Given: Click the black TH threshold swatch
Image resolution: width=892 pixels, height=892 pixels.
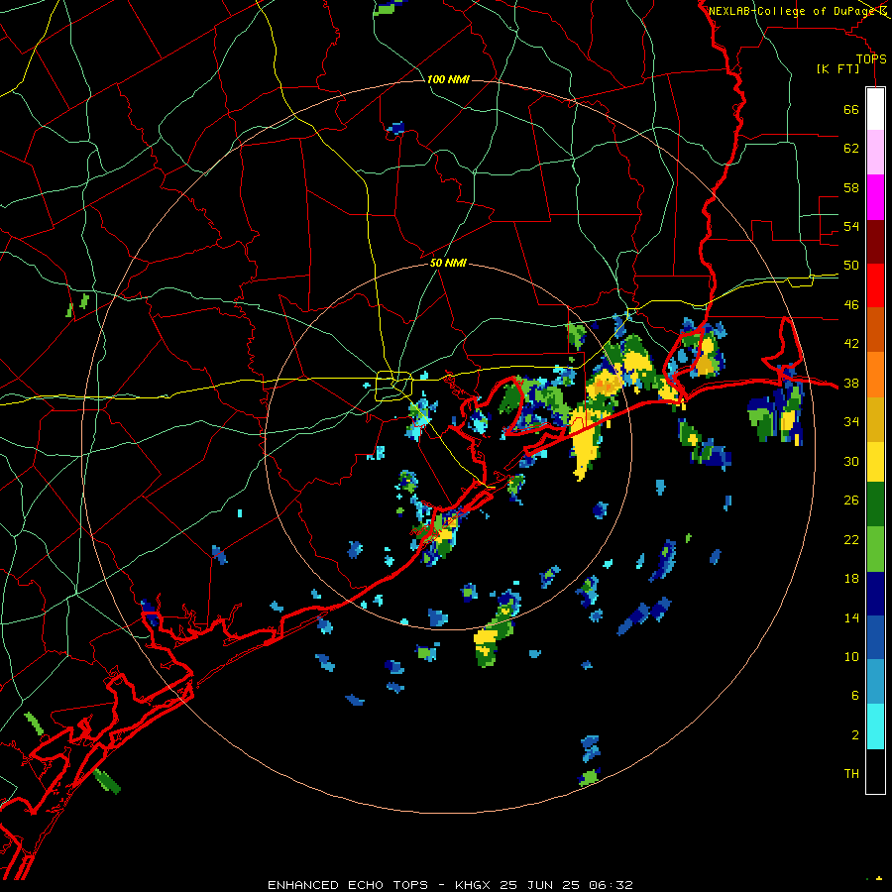Looking at the screenshot, I should [x=875, y=771].
